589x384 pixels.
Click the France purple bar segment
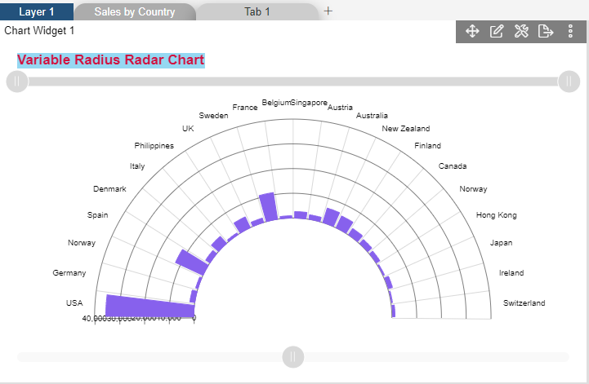[x=269, y=206]
